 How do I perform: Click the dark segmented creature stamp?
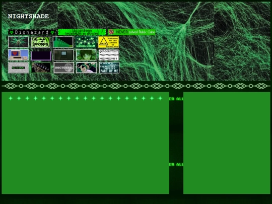(41, 68)
